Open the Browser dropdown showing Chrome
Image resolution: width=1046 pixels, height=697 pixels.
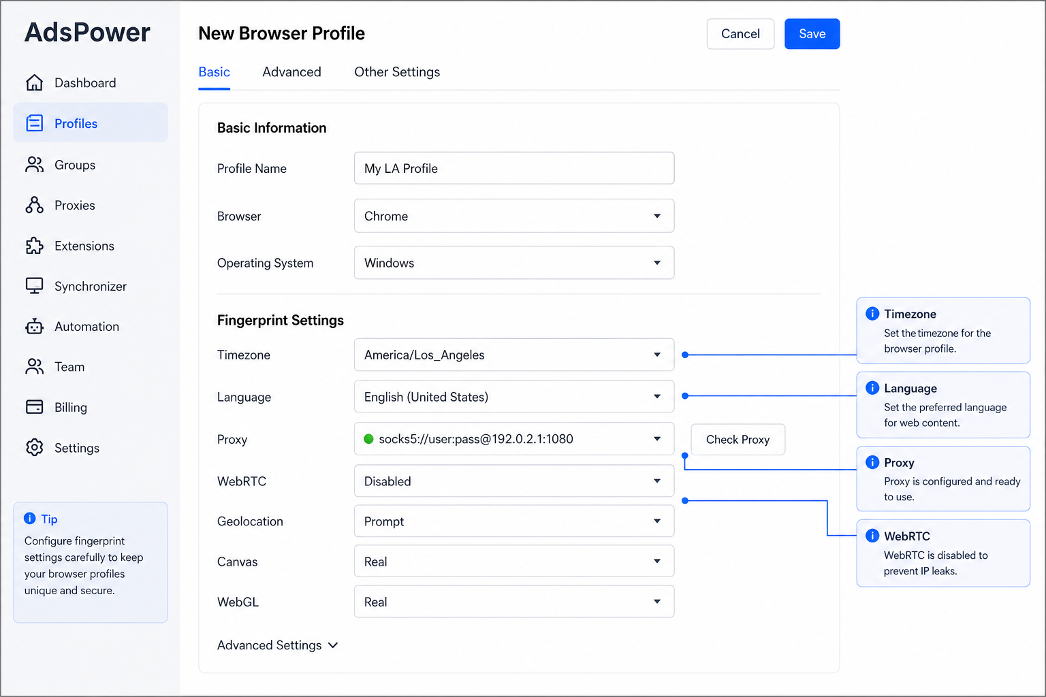[x=514, y=216]
